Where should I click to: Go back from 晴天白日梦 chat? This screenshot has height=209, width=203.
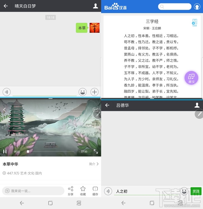(6, 6)
